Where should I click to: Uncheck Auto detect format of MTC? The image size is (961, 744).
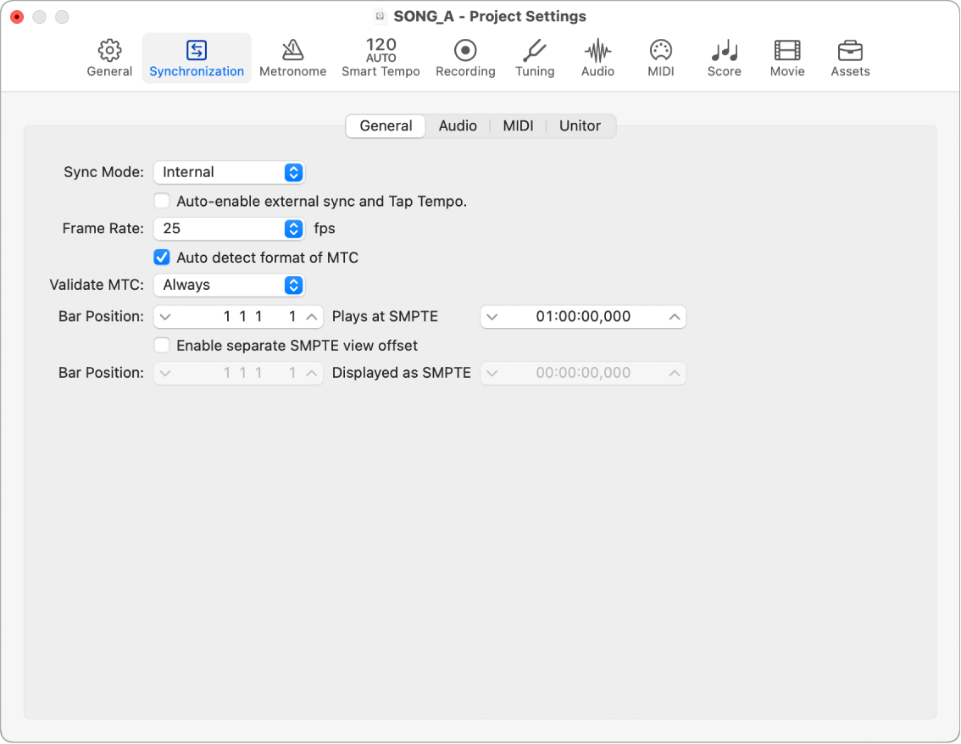click(161, 258)
